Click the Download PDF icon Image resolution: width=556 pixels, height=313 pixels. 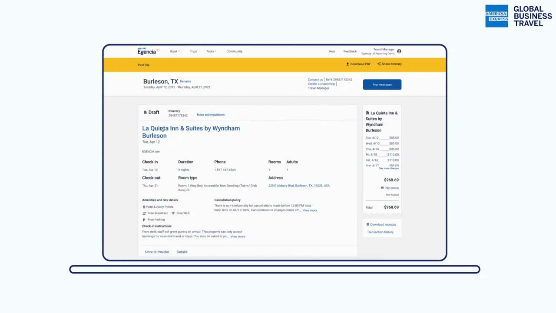pos(347,64)
